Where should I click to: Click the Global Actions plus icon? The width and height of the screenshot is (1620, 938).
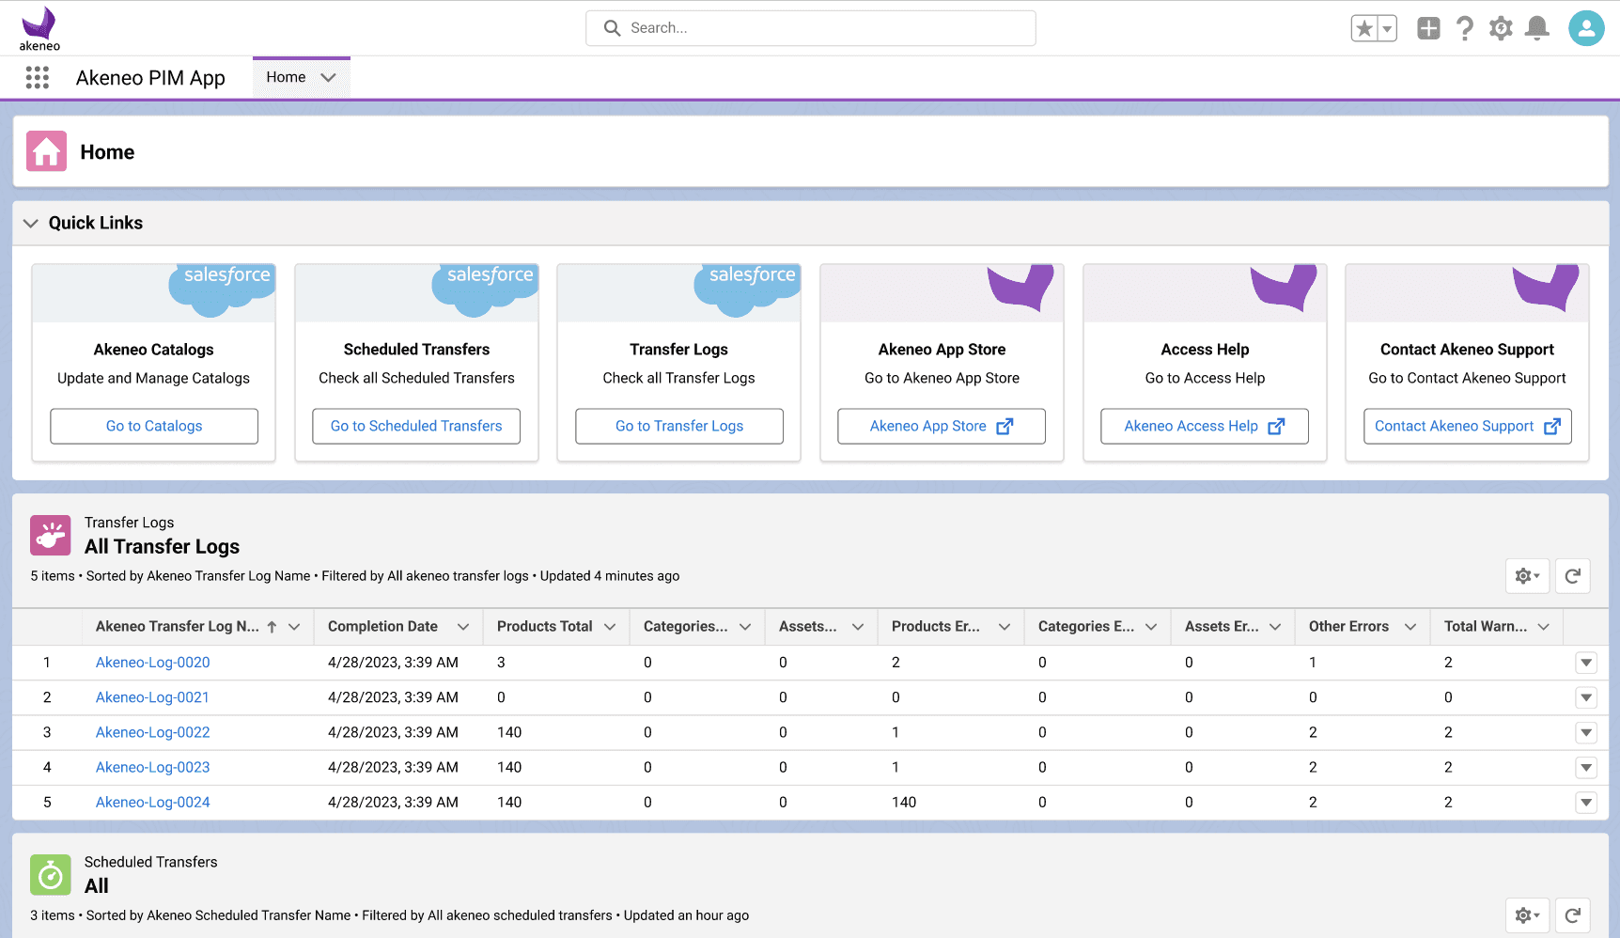click(x=1428, y=28)
